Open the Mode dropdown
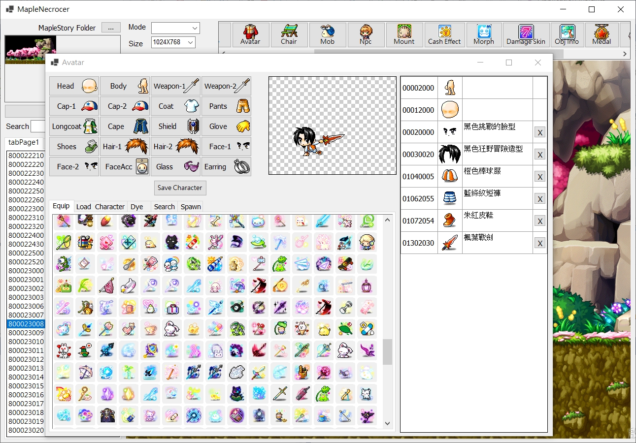This screenshot has width=636, height=443. [x=175, y=28]
